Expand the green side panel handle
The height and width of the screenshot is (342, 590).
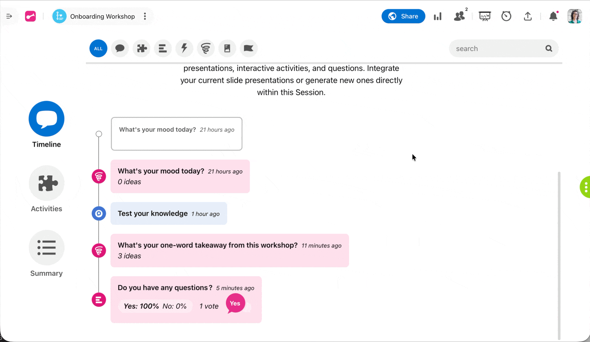click(x=585, y=187)
